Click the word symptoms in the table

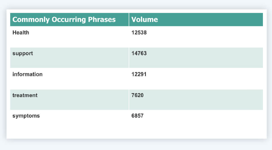click(x=26, y=116)
